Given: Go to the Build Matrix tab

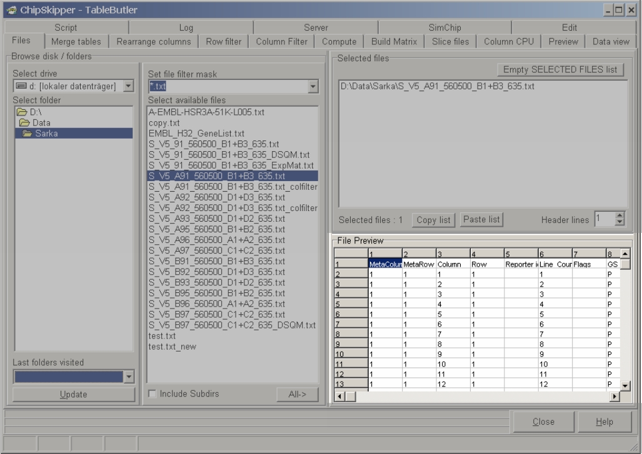Looking at the screenshot, I should click(393, 42).
